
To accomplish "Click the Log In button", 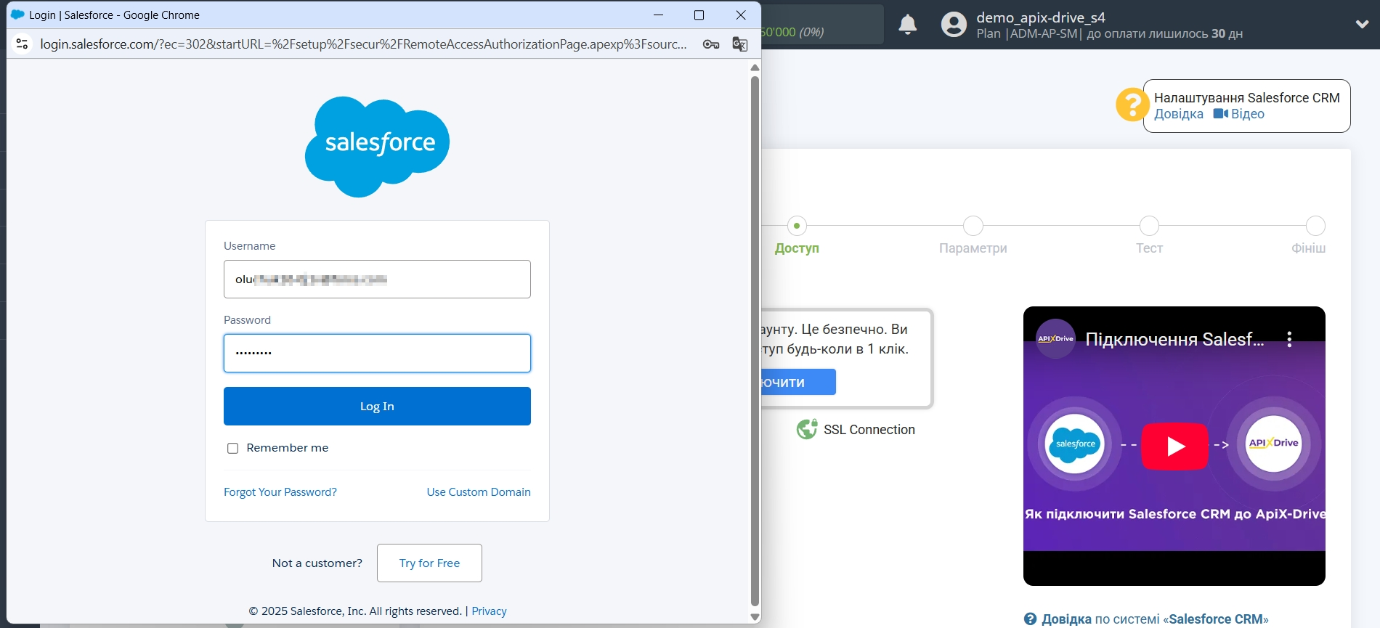I will [377, 406].
